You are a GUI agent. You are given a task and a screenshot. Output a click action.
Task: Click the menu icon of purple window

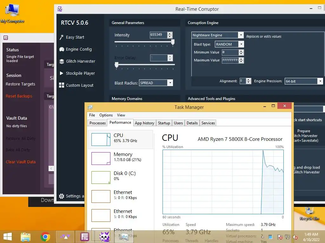(x=6, y=38)
